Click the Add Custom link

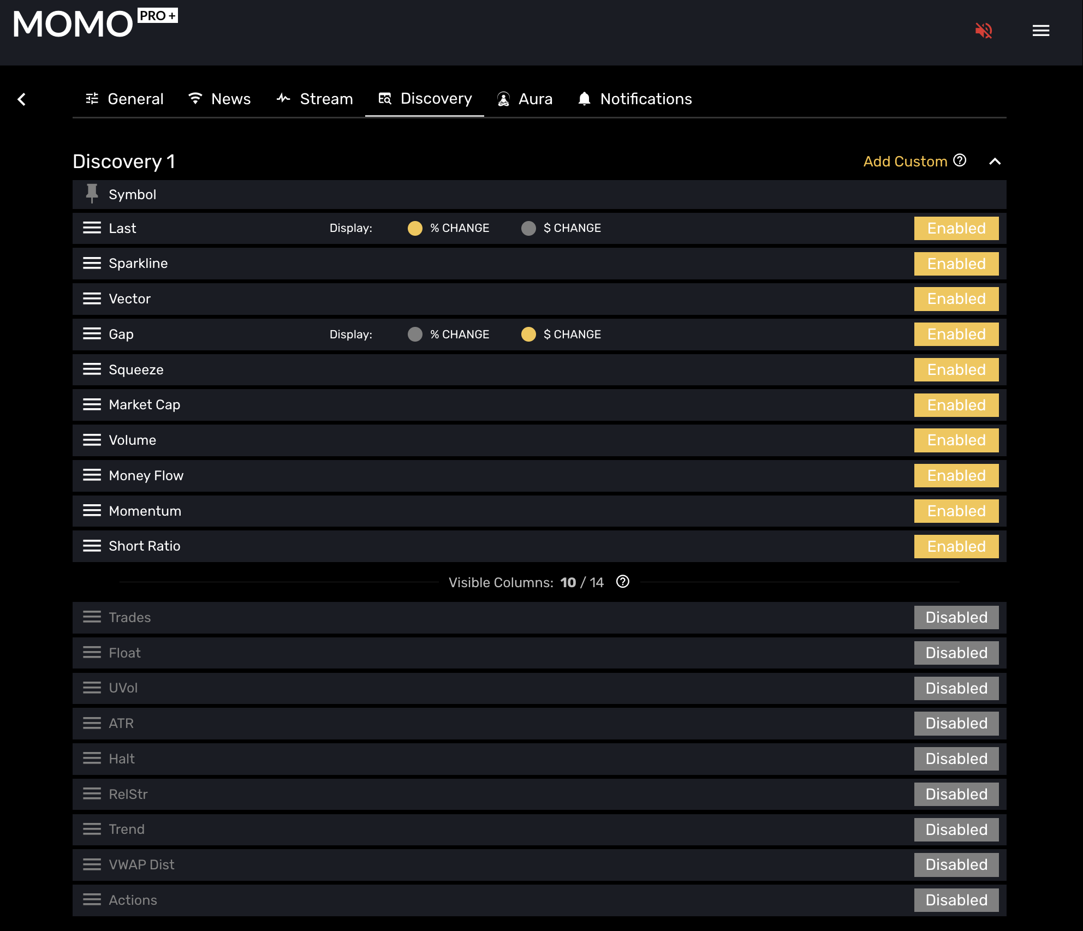coord(905,162)
